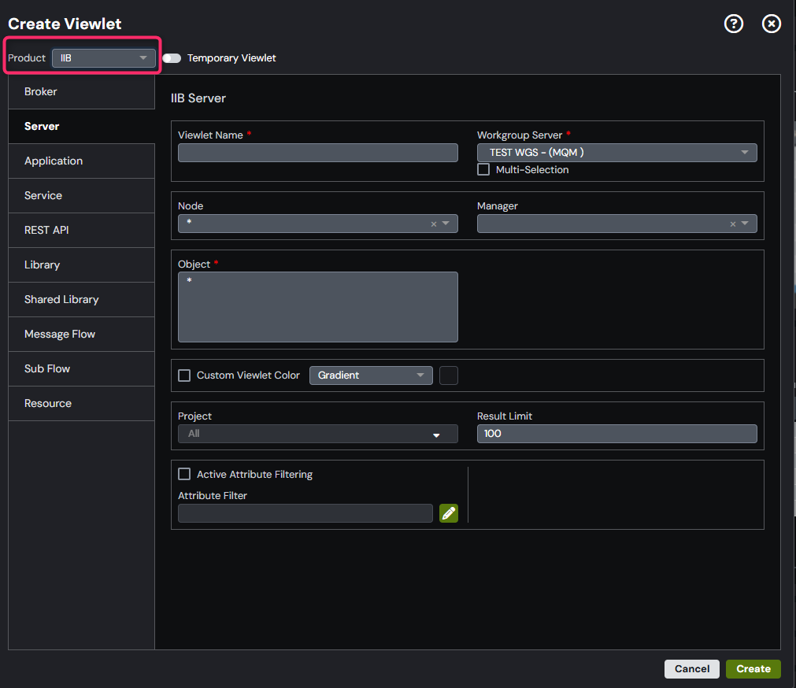Image resolution: width=796 pixels, height=688 pixels.
Task: Check the Custom Viewlet Color checkbox
Action: (184, 375)
